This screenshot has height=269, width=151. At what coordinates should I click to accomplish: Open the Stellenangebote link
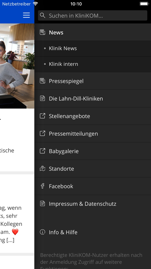[92, 116]
